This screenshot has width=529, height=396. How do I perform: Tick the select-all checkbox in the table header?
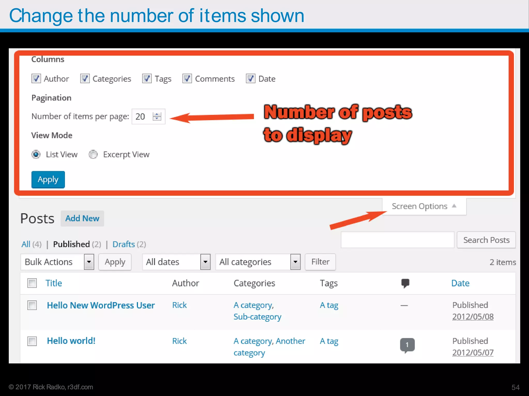[32, 283]
